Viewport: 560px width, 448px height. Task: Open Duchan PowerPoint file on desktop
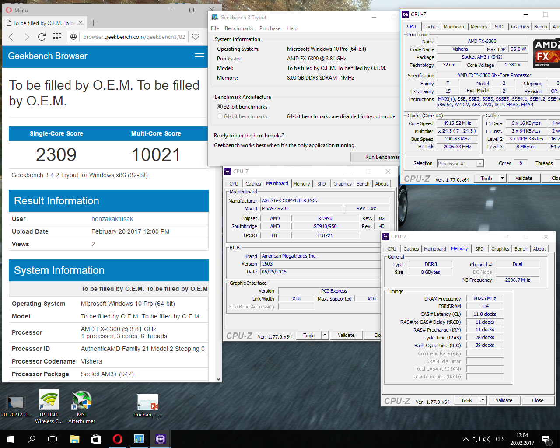(147, 406)
